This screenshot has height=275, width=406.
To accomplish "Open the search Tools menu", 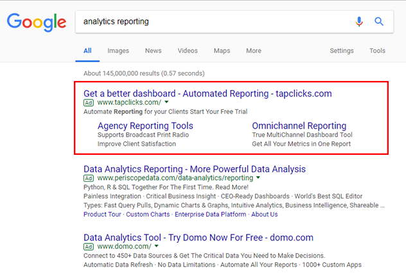I will pos(377,51).
